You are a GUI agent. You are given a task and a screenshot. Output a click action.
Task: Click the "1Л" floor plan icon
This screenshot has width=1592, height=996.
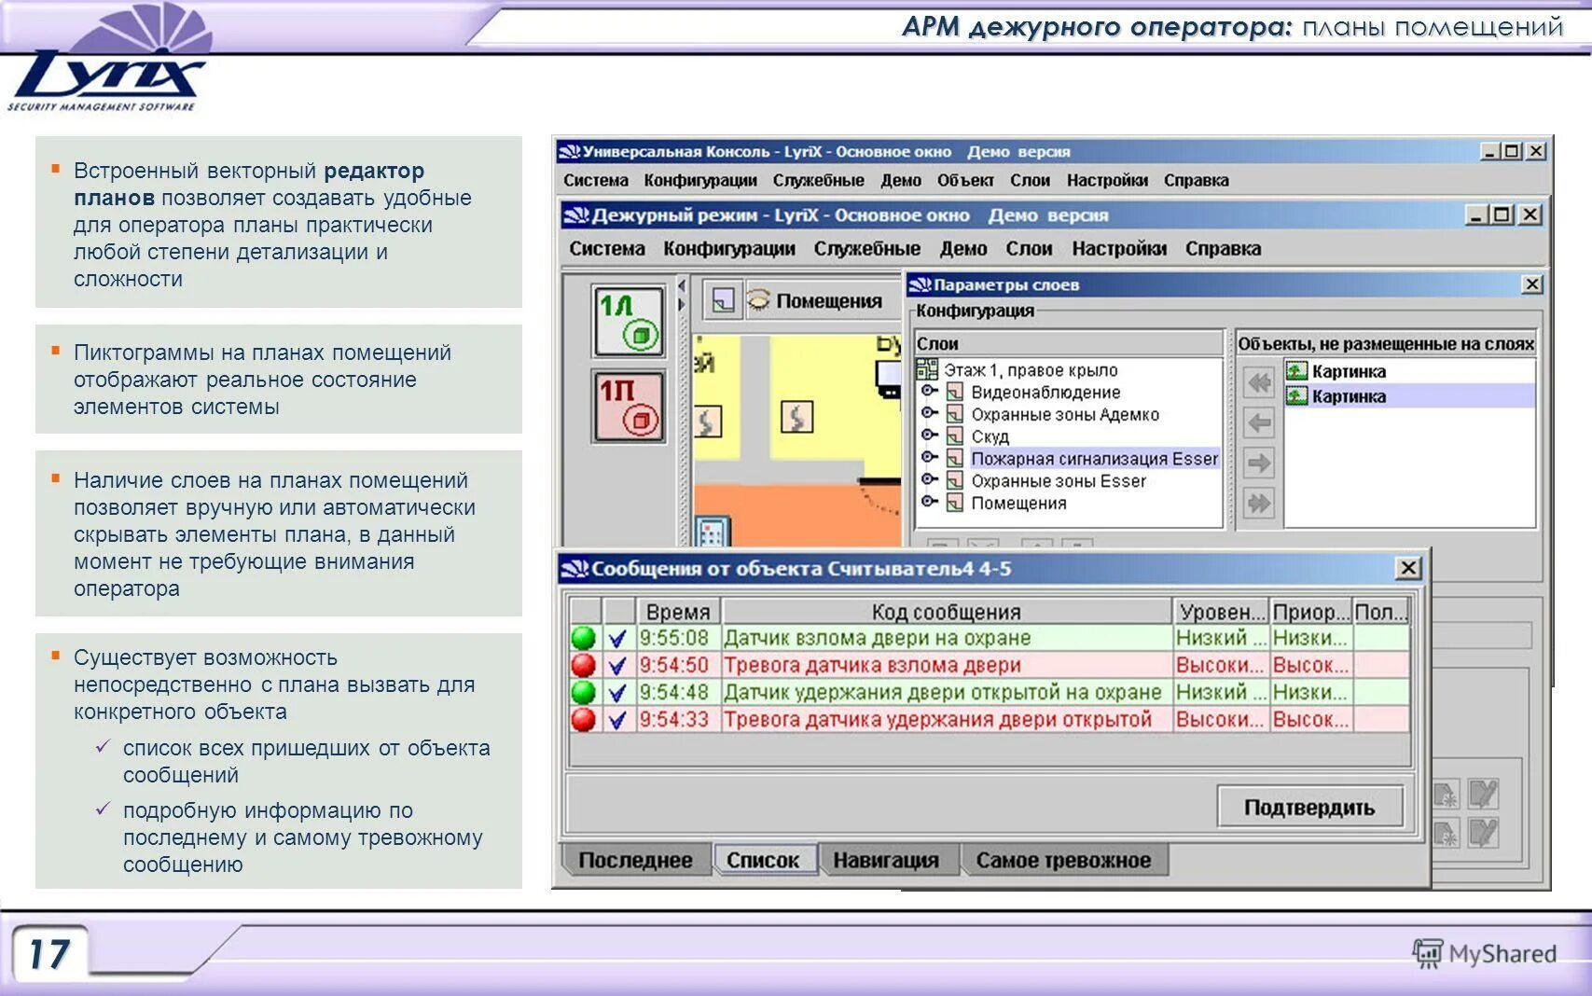point(628,321)
